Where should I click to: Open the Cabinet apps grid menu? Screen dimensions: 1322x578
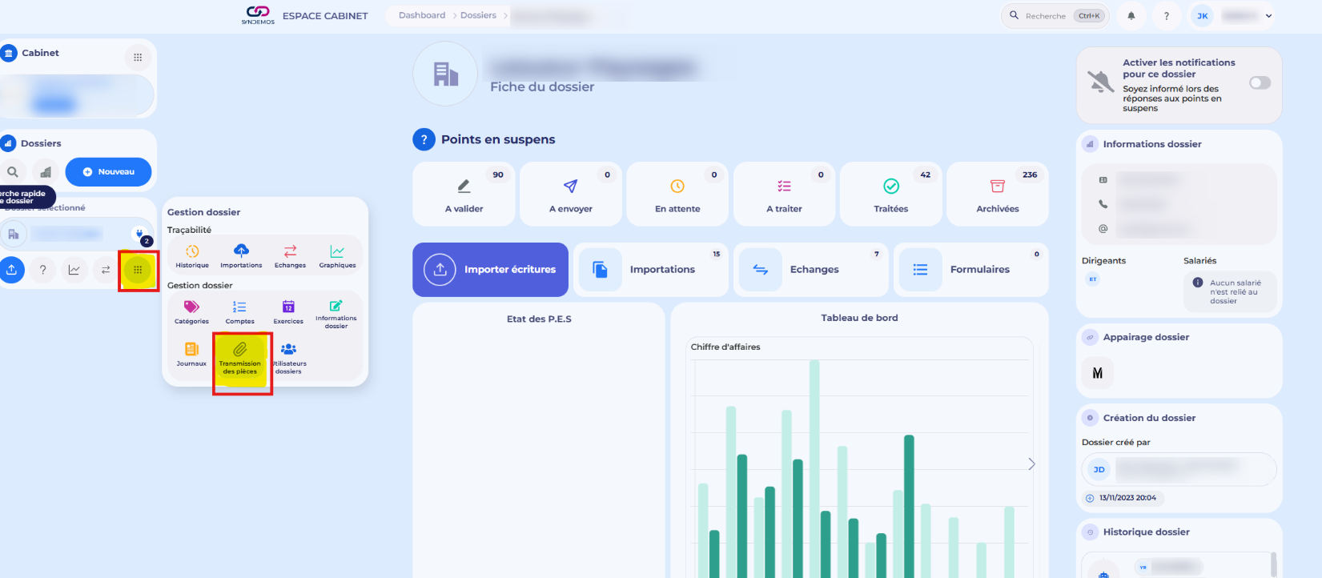(138, 57)
